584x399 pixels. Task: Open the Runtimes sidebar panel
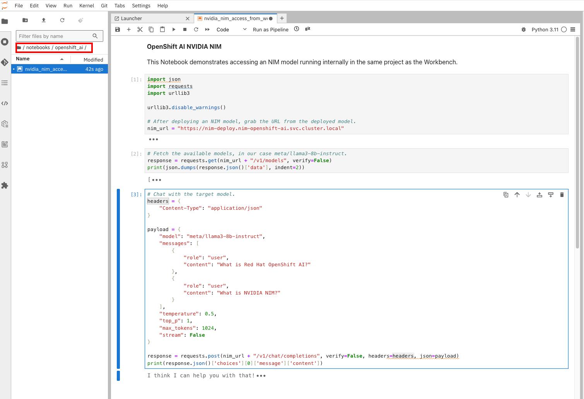(5, 124)
